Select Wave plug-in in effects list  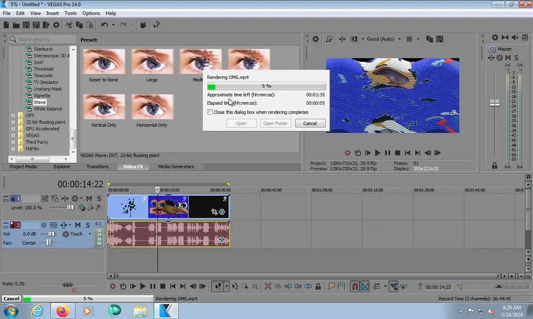40,102
